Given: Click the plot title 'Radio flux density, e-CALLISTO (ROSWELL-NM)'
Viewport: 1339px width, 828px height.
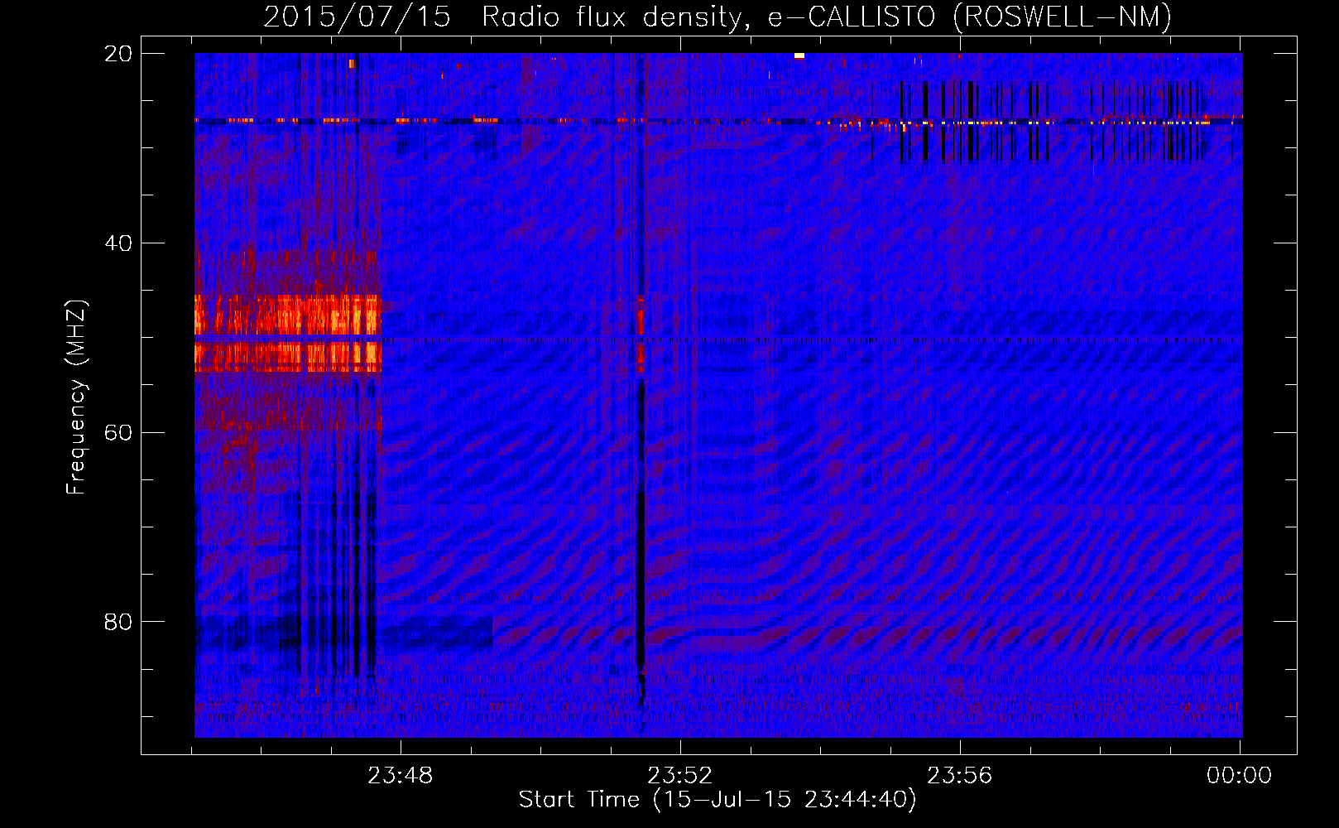Looking at the screenshot, I should click(x=827, y=17).
